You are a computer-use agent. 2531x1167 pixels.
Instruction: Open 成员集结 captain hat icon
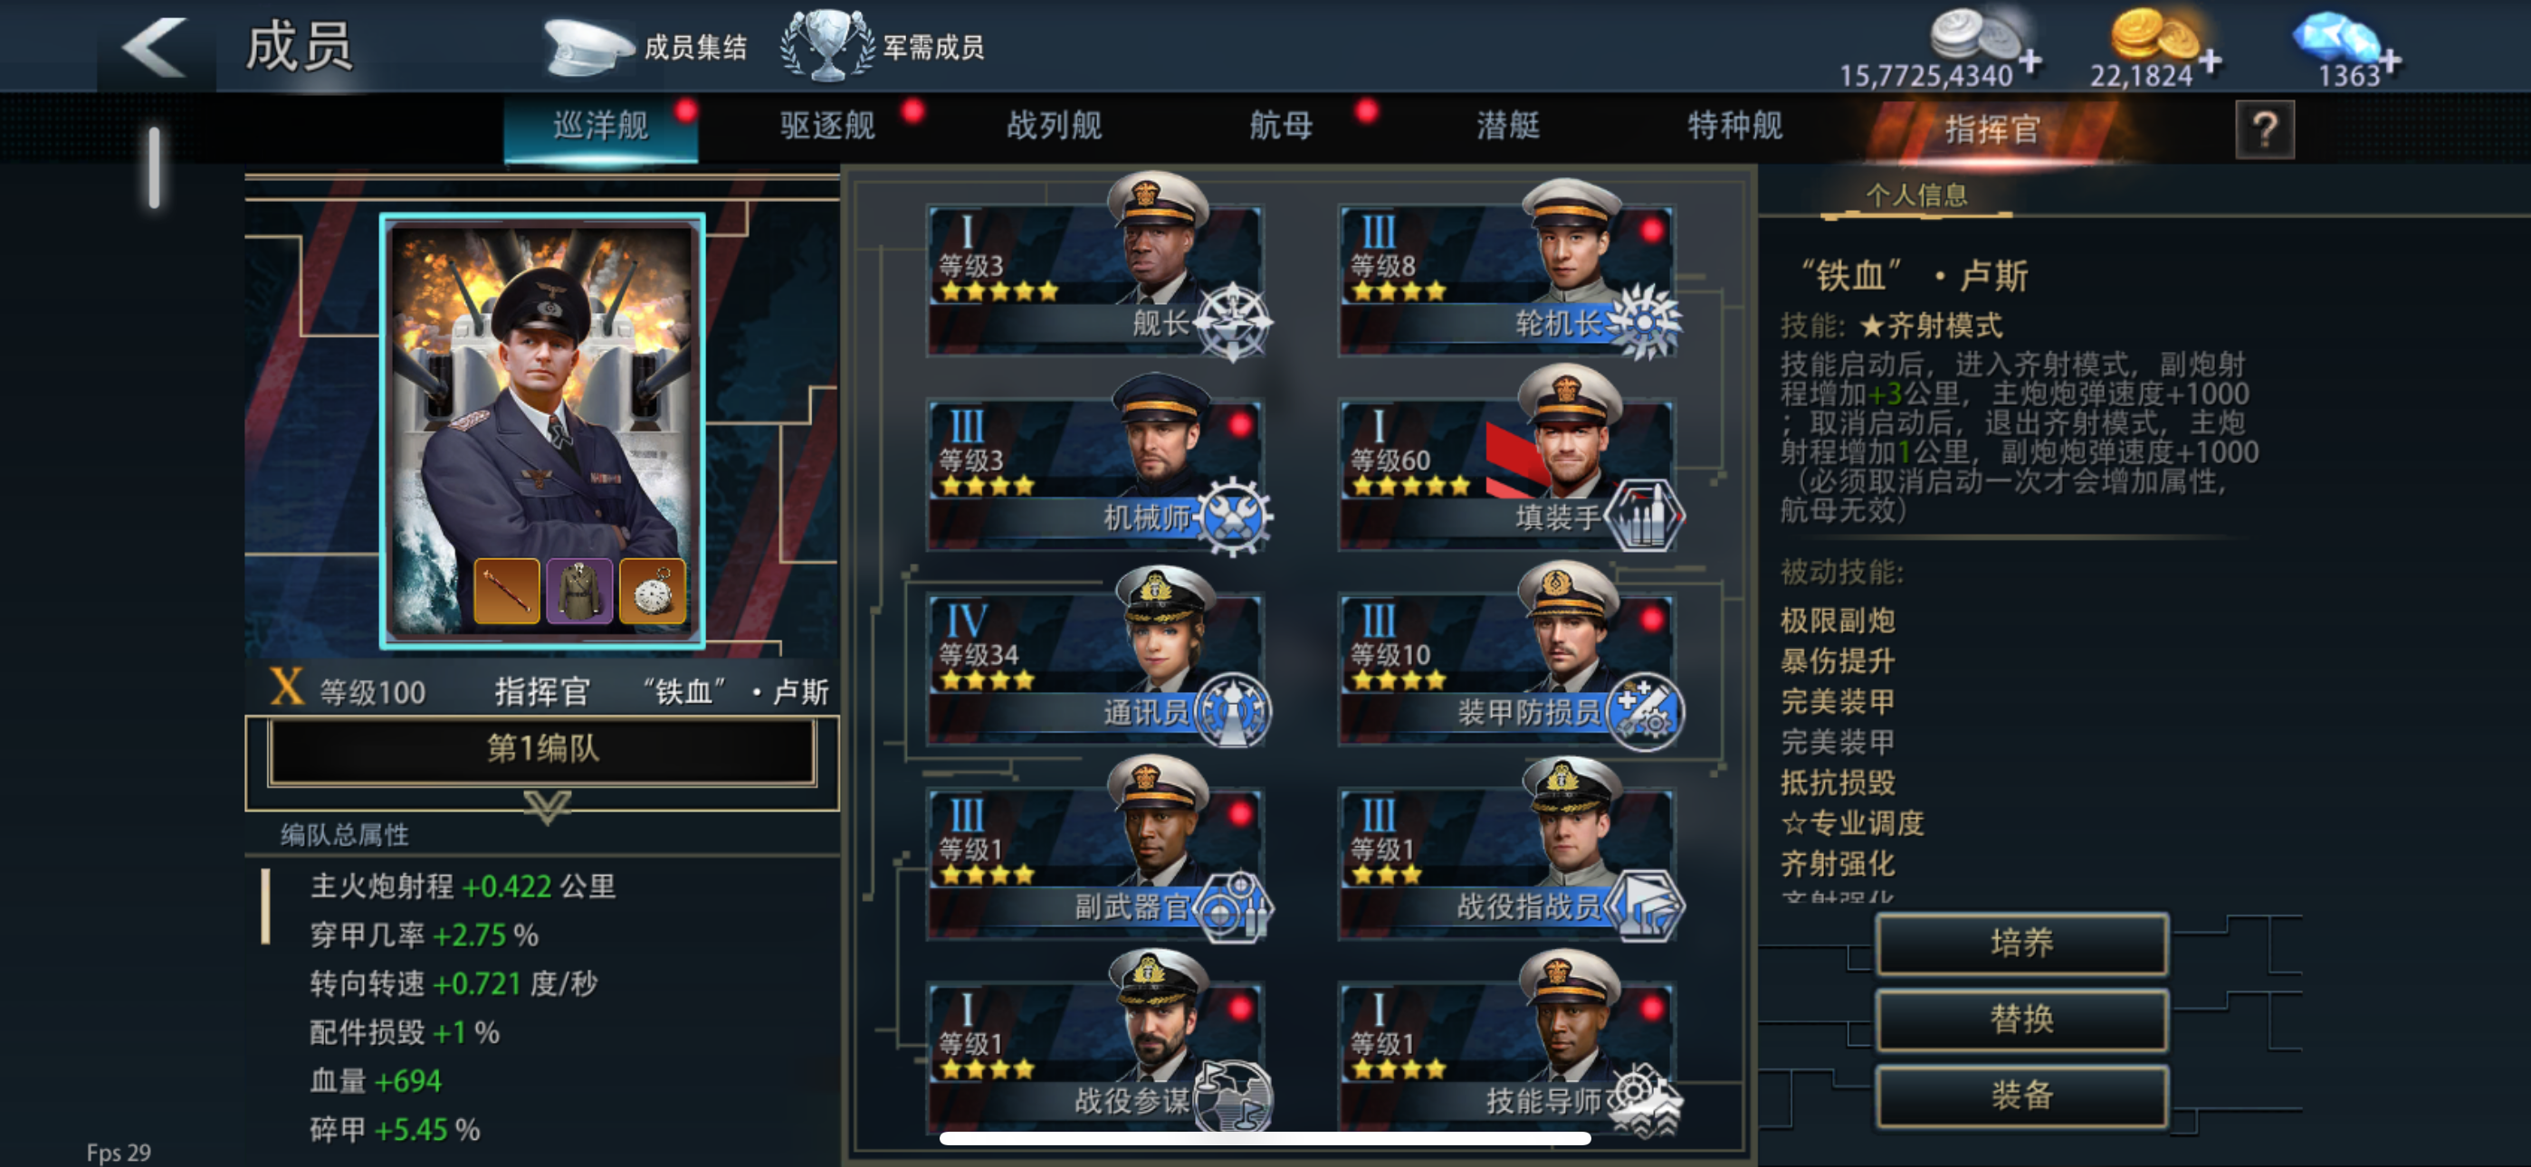tap(587, 46)
